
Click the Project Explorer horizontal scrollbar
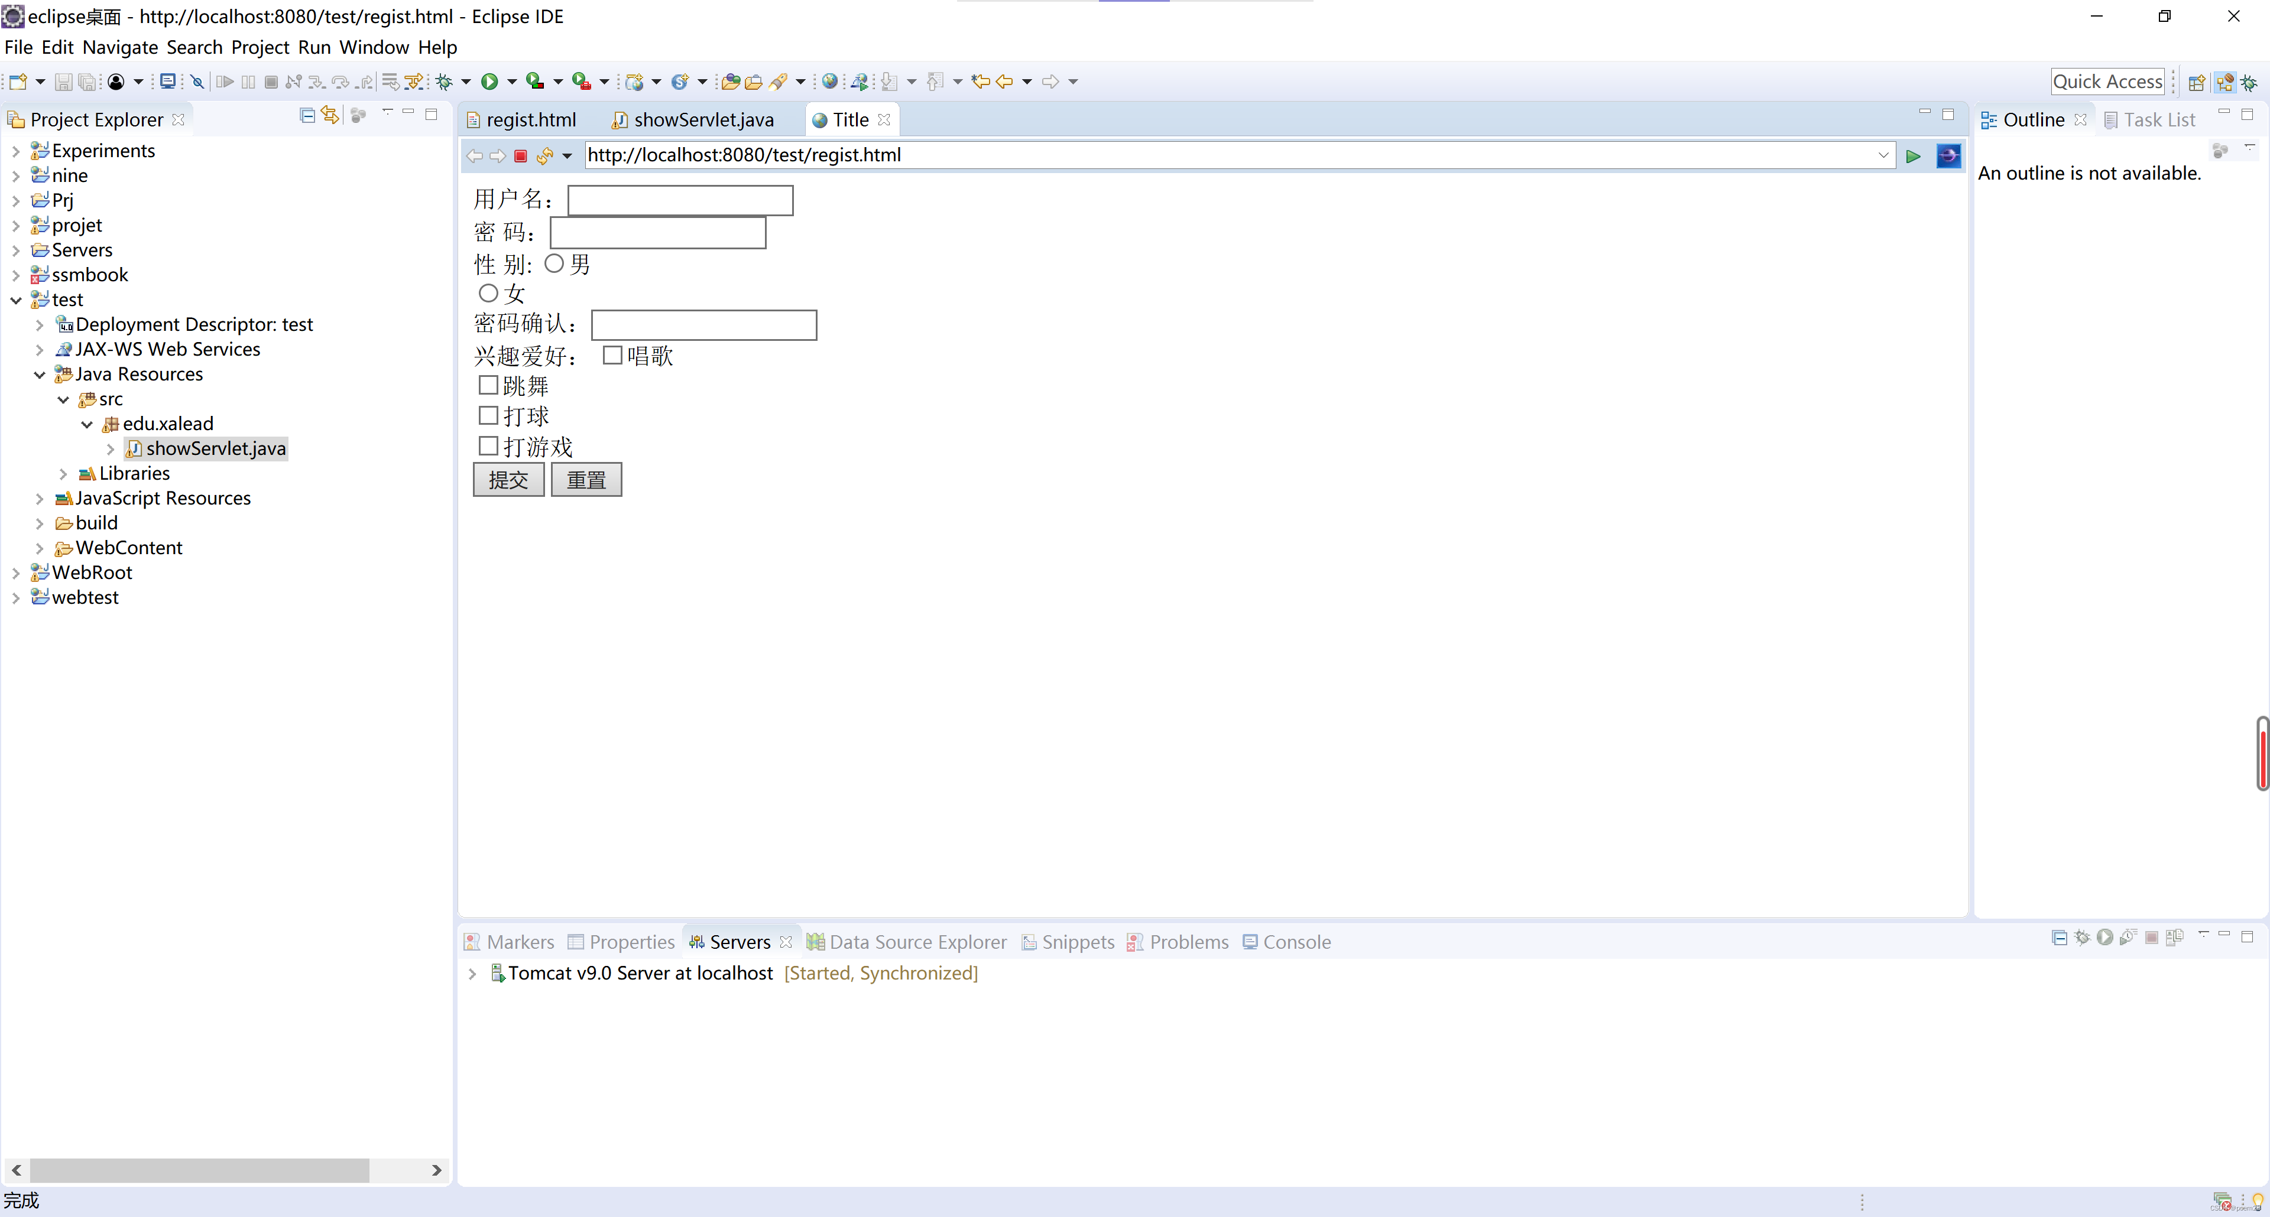pos(199,1170)
